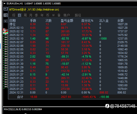This screenshot has width=137, height=114.
Task: Select the 2025.02.07 date row
Action: (x=16, y=42)
